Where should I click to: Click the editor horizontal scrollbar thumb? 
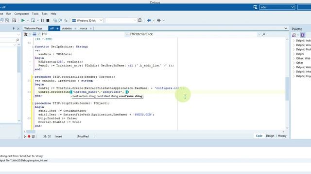31,131
